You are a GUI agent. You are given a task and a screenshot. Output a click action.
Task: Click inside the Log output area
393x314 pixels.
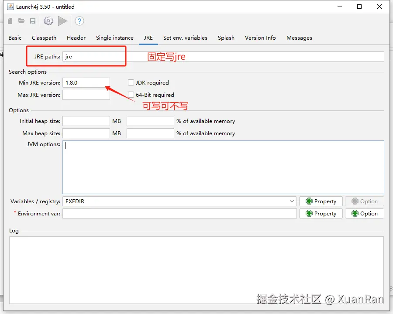196,270
